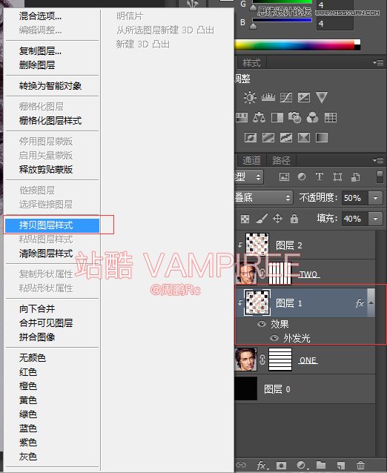Choose 拷贝图层样式 from the menu

52,225
